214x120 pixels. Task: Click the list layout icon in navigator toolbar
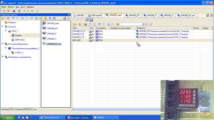pyautogui.click(x=54, y=18)
